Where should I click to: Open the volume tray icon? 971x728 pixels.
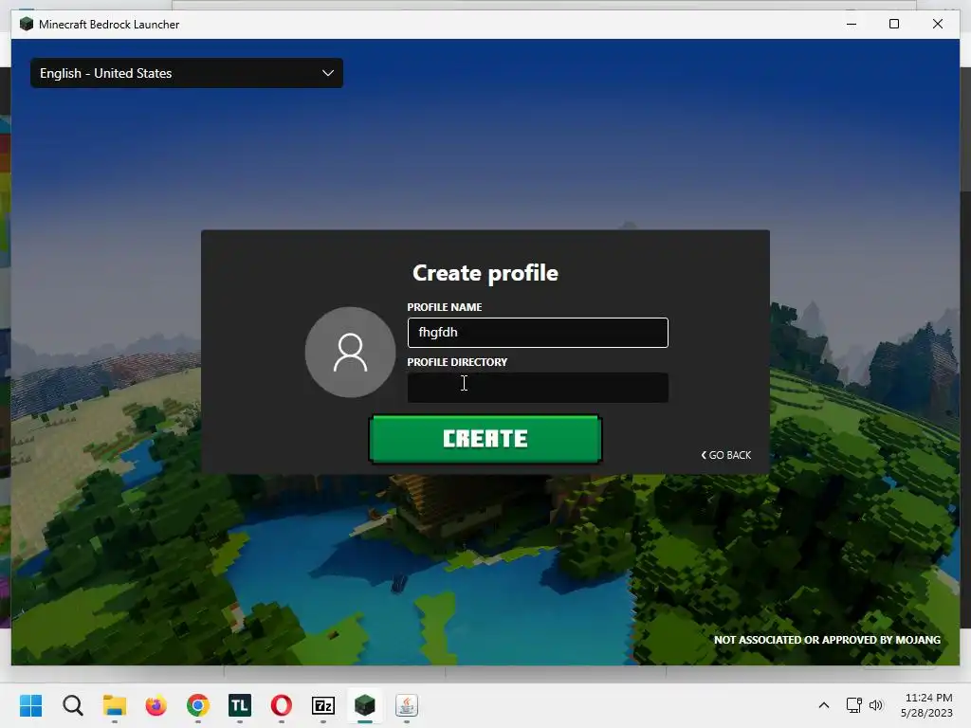click(x=875, y=705)
